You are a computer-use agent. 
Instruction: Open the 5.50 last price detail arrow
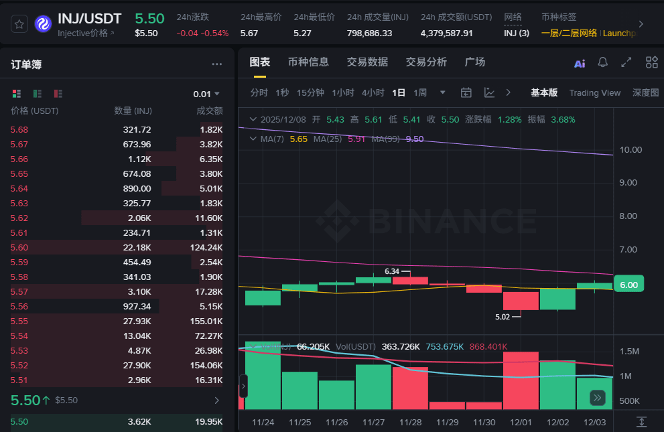click(217, 401)
